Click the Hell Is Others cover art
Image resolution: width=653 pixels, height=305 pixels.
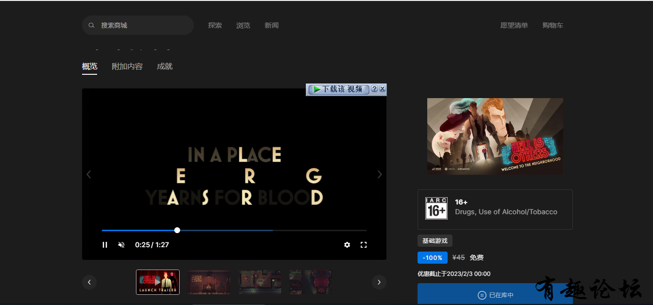(x=495, y=136)
